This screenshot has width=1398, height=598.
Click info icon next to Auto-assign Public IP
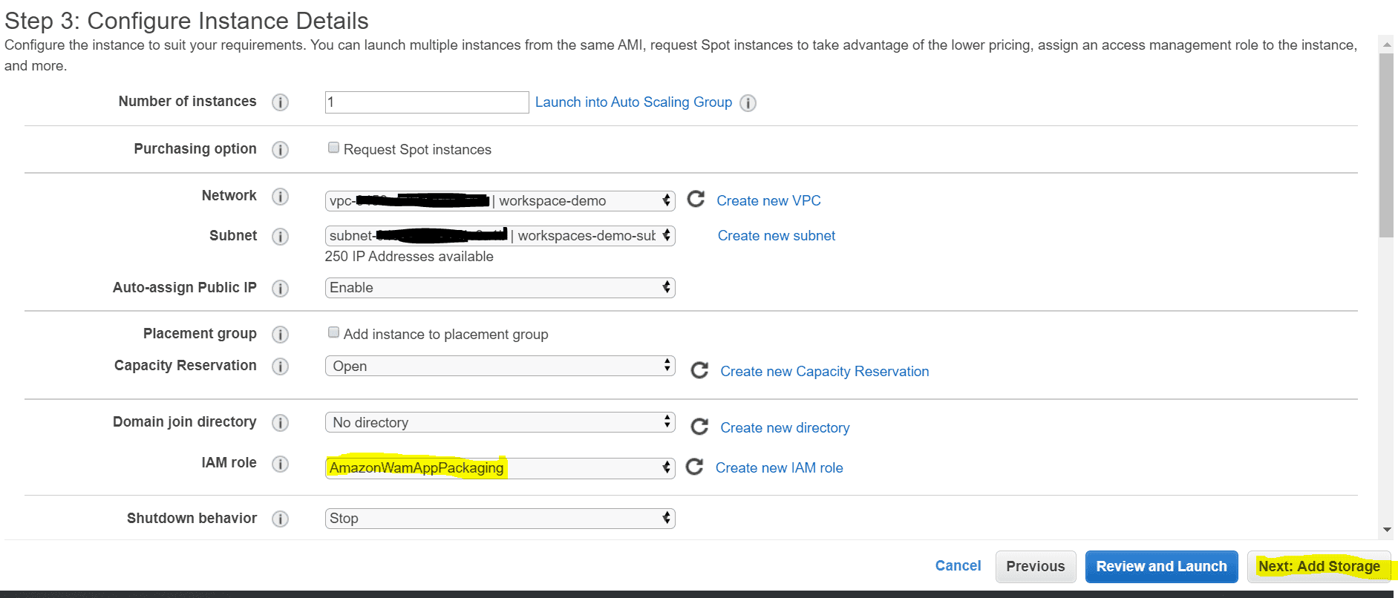[x=280, y=289]
